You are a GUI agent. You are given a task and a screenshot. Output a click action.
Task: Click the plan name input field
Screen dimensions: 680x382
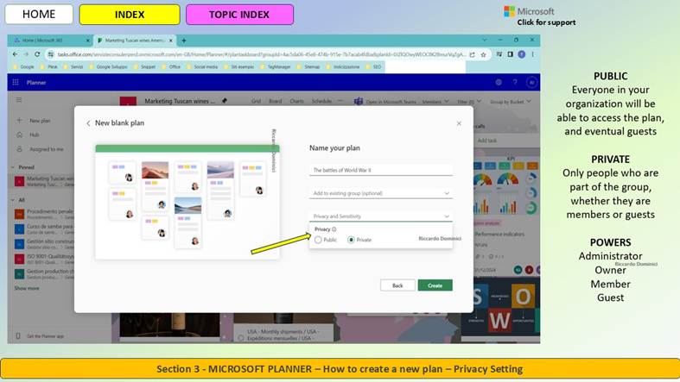[x=381, y=170]
